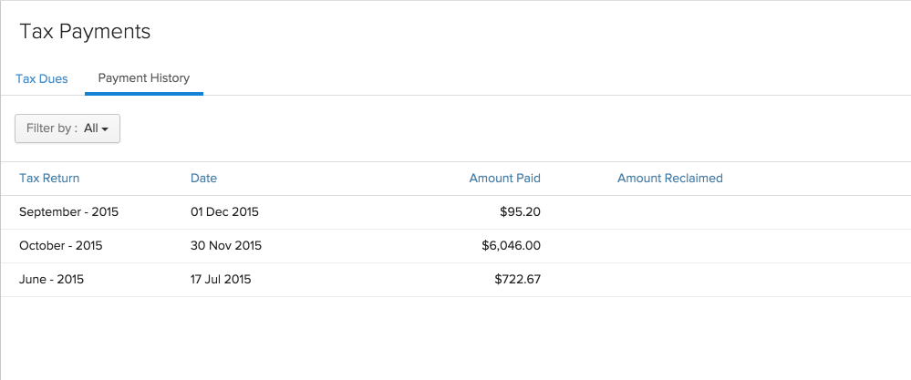Sort by the Tax Return column header

[x=49, y=179]
